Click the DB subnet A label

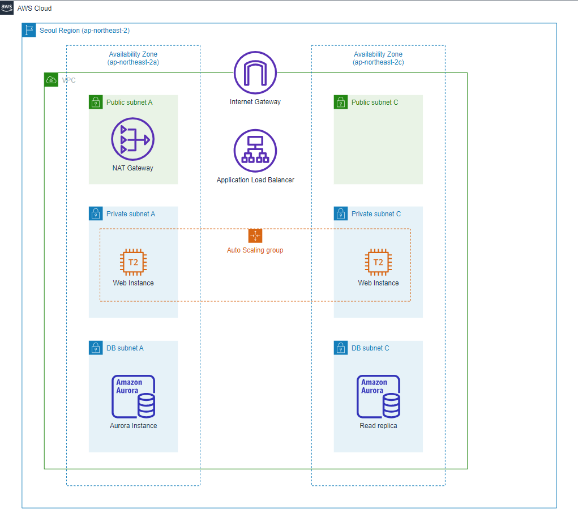[x=125, y=348]
